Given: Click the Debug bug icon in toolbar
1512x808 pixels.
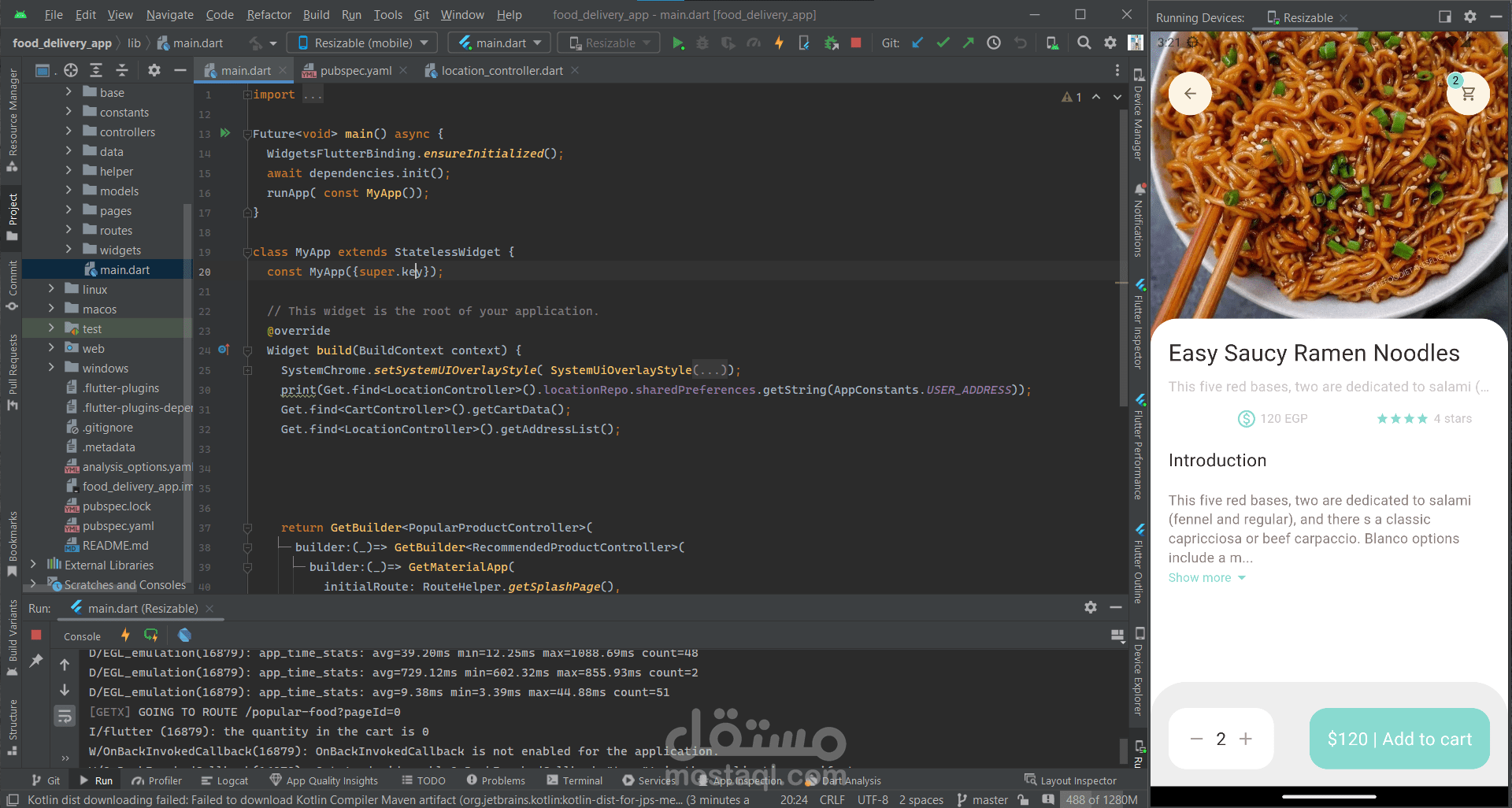Looking at the screenshot, I should pos(702,43).
